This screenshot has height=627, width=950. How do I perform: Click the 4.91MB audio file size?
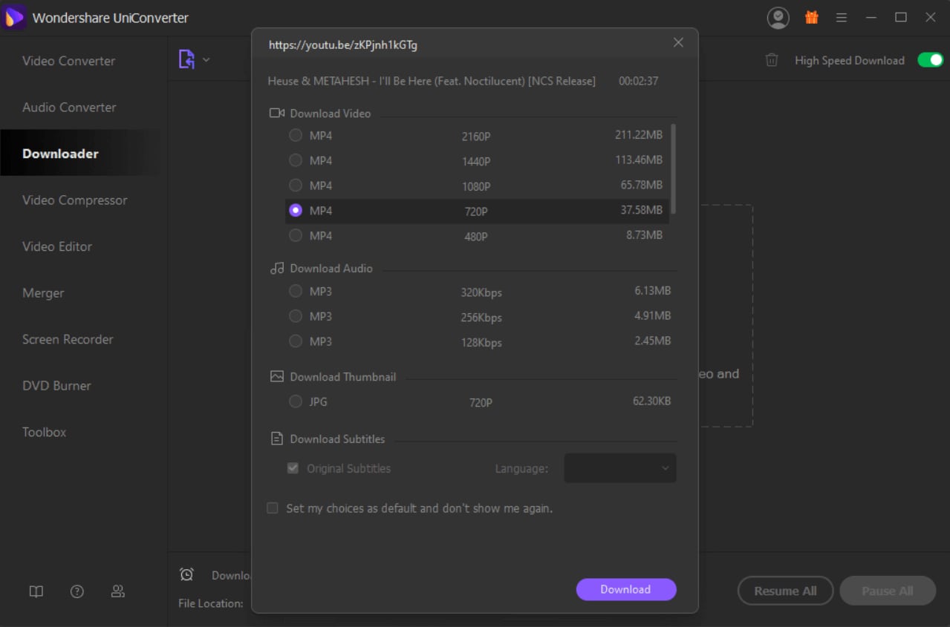(653, 316)
